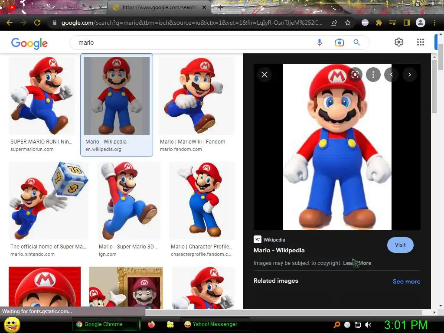Open the gold-framed Mario portrait thumbnail

pos(126,287)
